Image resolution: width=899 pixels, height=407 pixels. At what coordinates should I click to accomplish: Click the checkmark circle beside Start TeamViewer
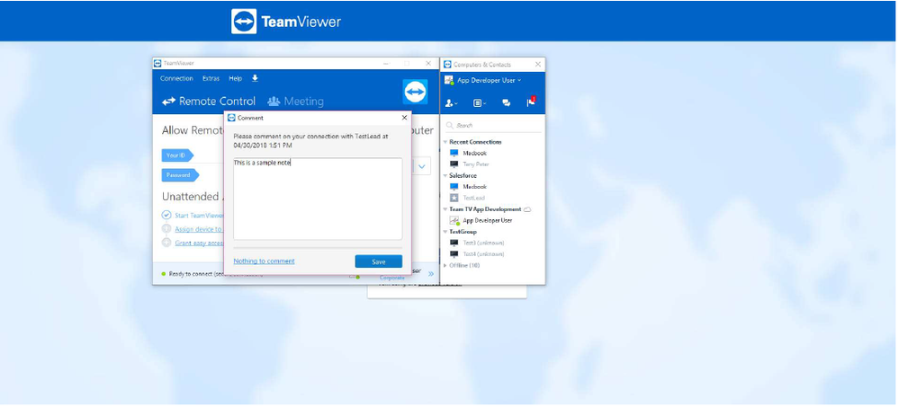point(166,216)
